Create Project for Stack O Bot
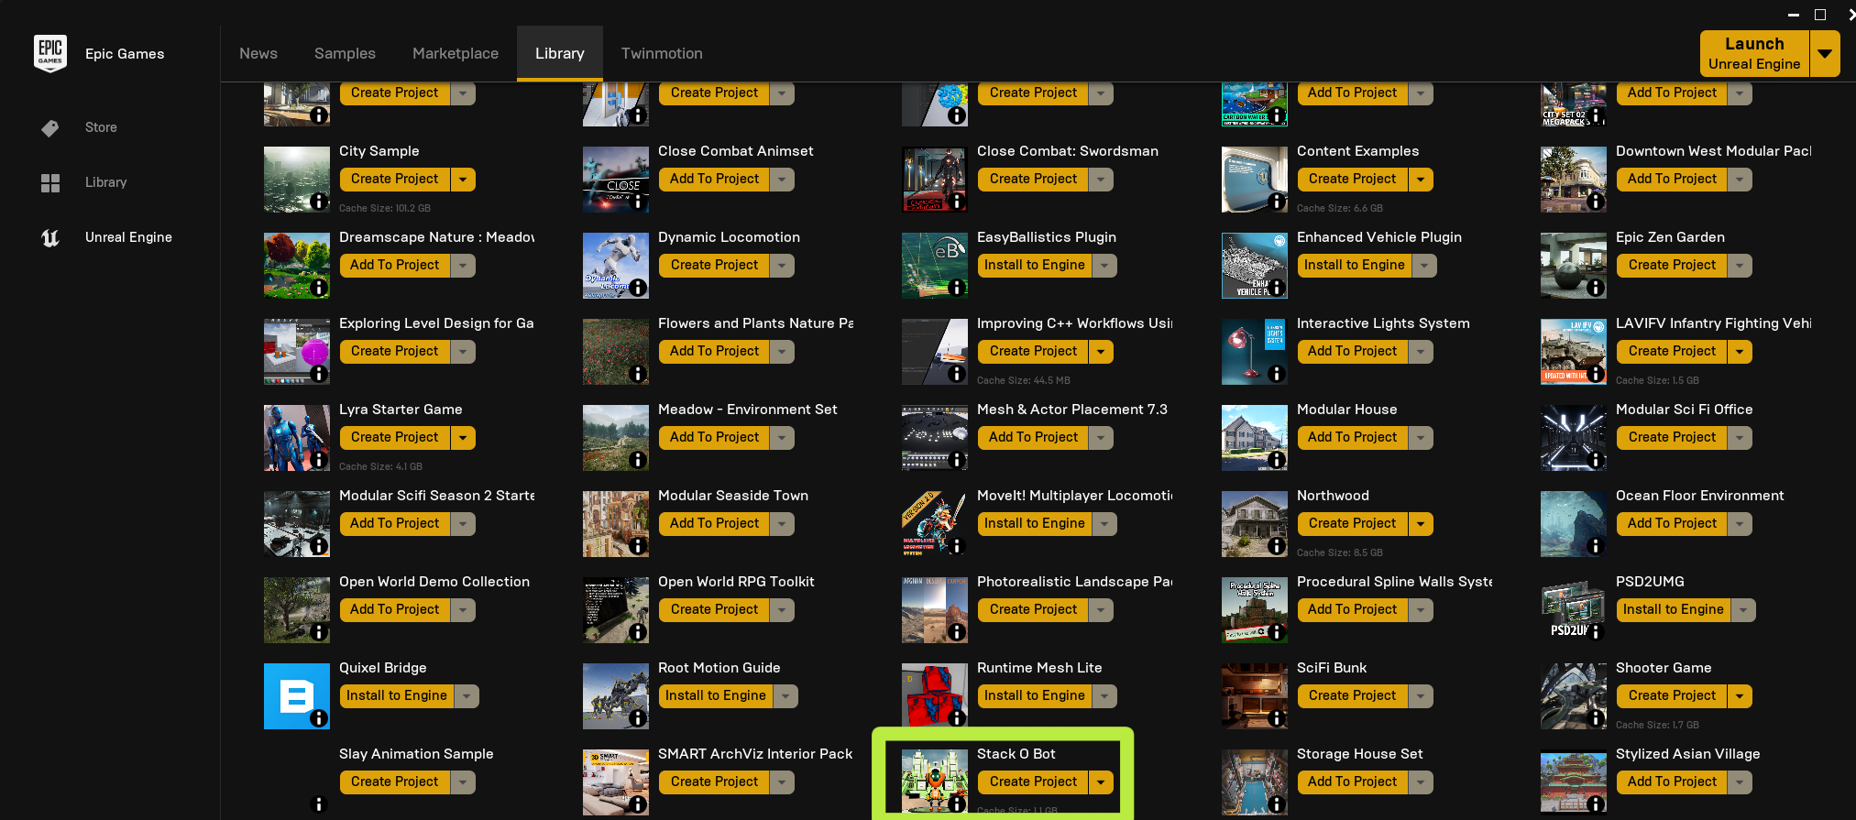The height and width of the screenshot is (820, 1856). tap(1033, 782)
